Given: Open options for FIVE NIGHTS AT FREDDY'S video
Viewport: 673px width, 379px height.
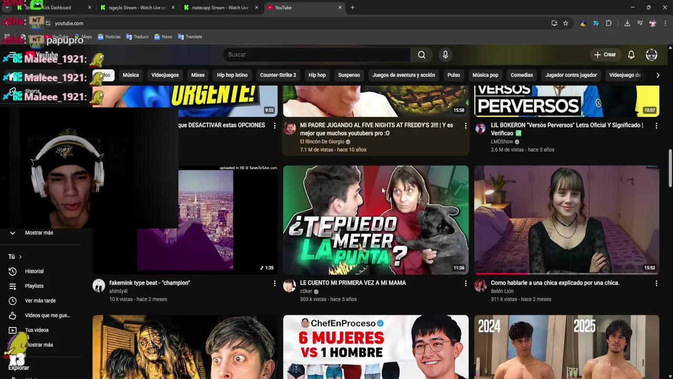Looking at the screenshot, I should tap(465, 126).
